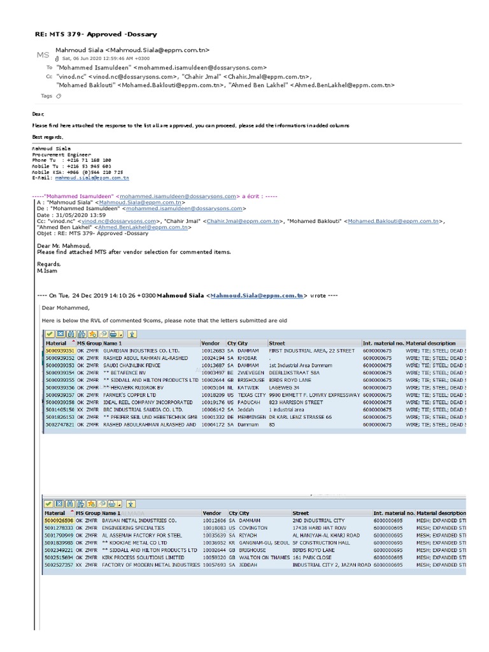The width and height of the screenshot is (489, 652).
Task: Click the star favorites icon above the MESH materials table
Action: 91,504
